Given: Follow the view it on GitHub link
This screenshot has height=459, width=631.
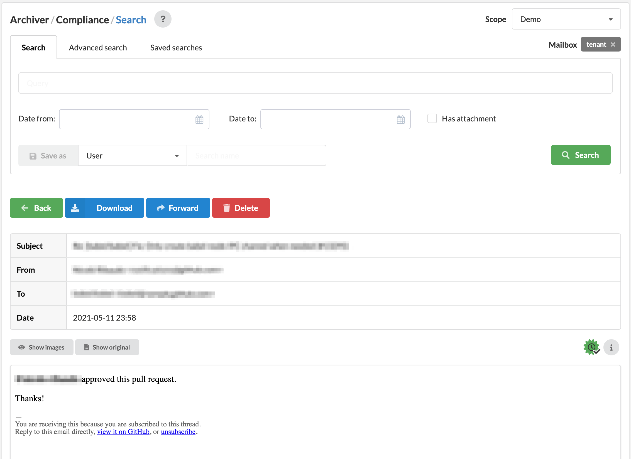Looking at the screenshot, I should tap(123, 431).
